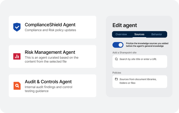The width and height of the screenshot is (179, 113).
Task: Select the Sources tab
Action: [139, 34]
